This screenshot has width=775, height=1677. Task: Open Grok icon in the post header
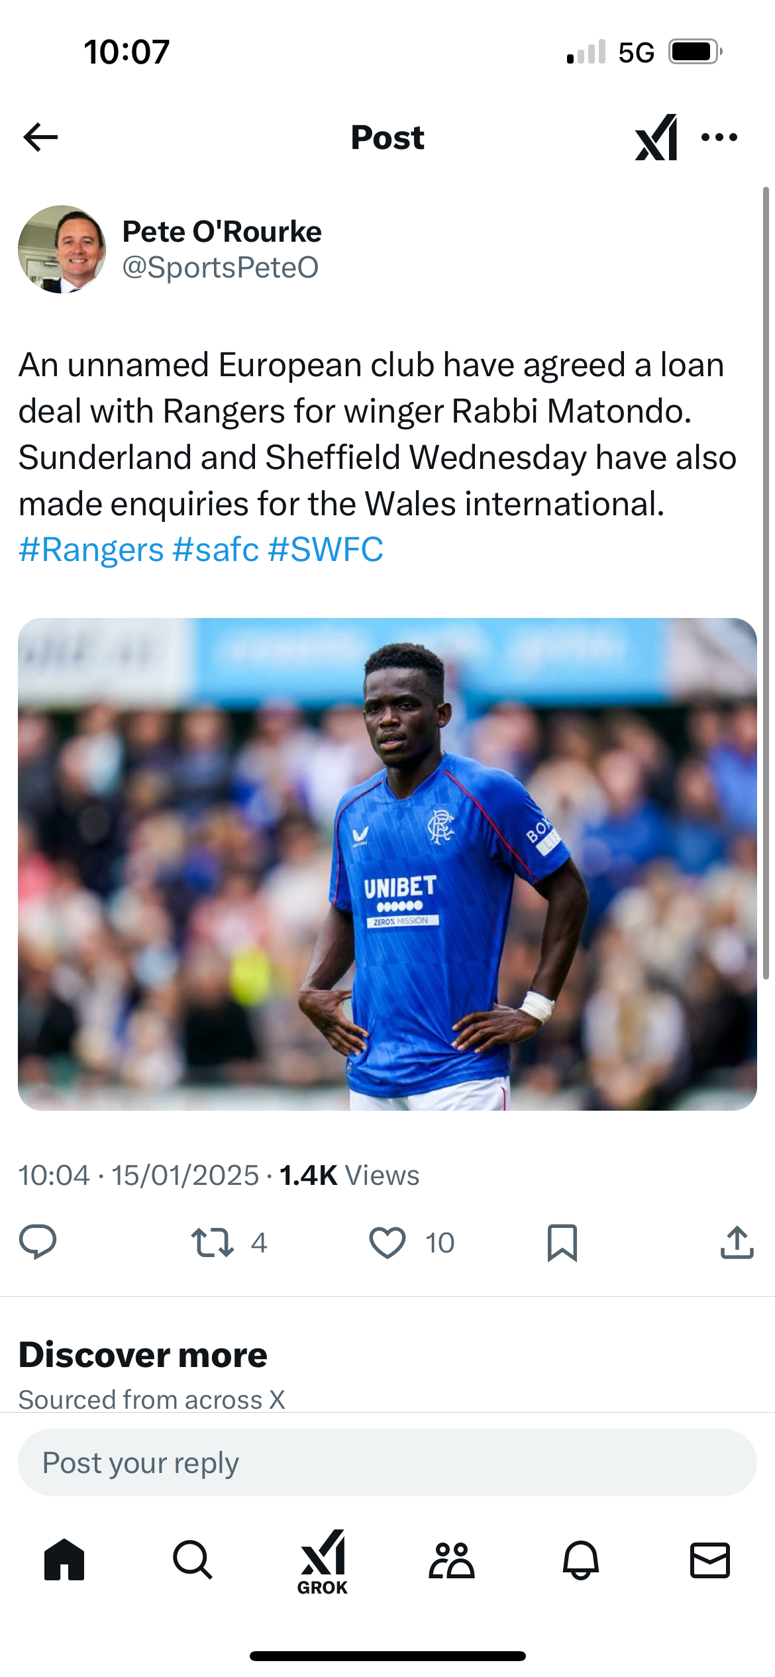pos(656,137)
